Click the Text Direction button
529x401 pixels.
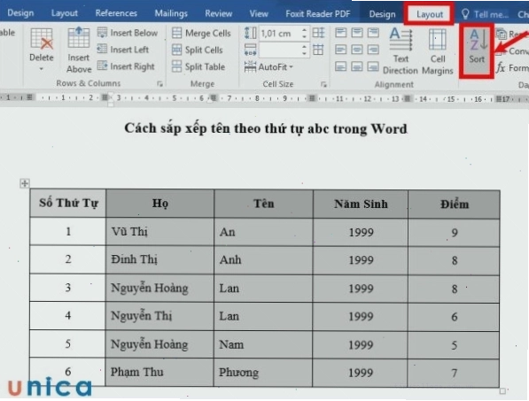401,50
